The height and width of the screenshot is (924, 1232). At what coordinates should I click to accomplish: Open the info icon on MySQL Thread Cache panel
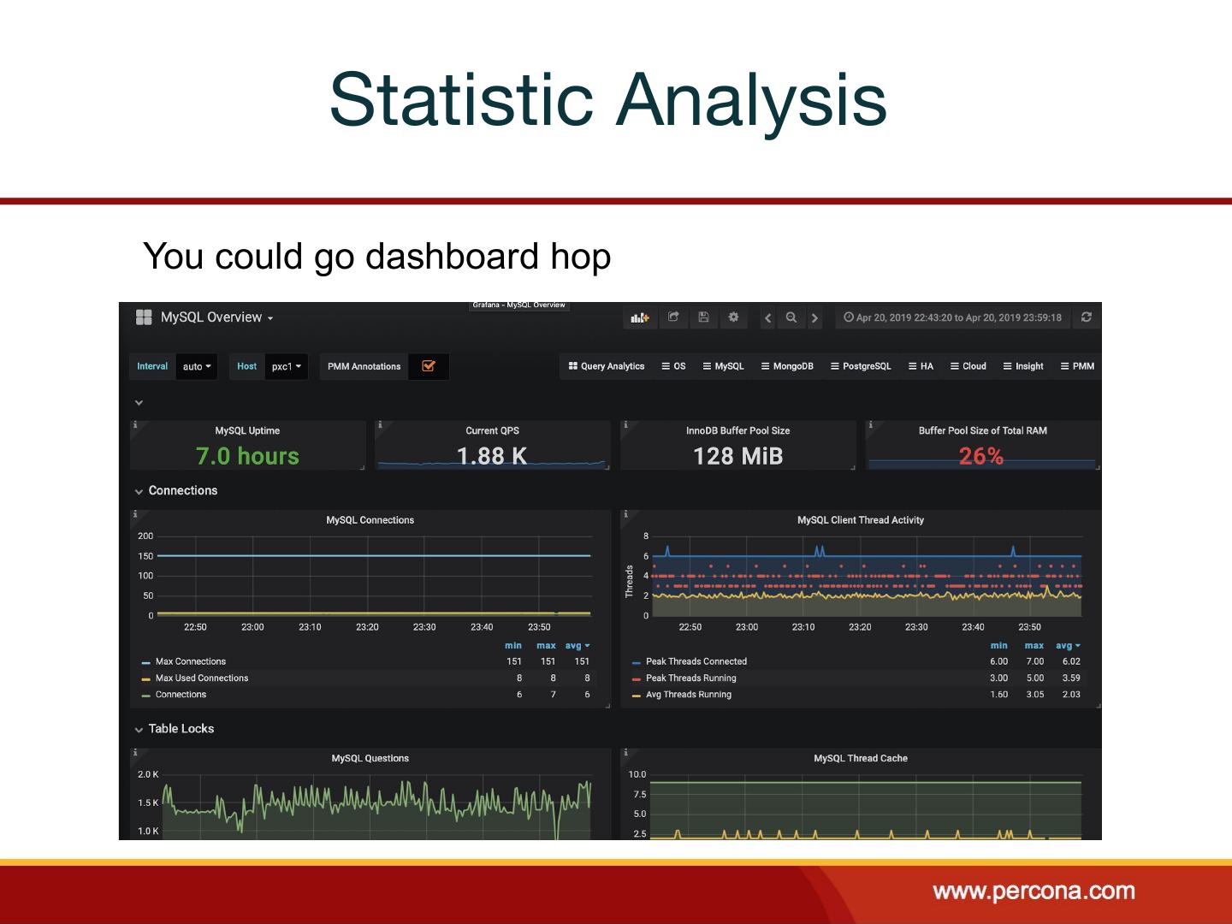pos(625,753)
